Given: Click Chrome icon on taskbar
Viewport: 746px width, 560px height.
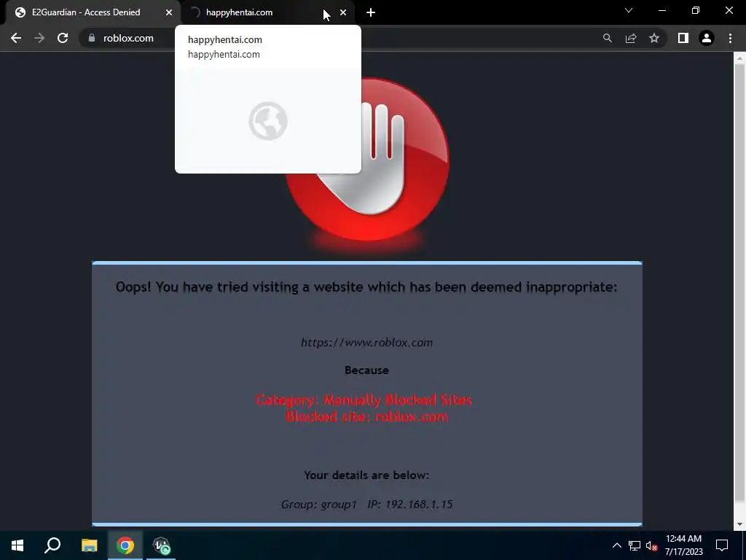Looking at the screenshot, I should click(125, 545).
